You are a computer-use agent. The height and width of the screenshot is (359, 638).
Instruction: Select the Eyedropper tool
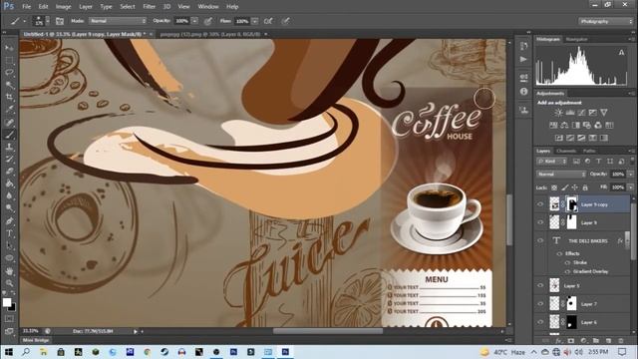pyautogui.click(x=9, y=110)
